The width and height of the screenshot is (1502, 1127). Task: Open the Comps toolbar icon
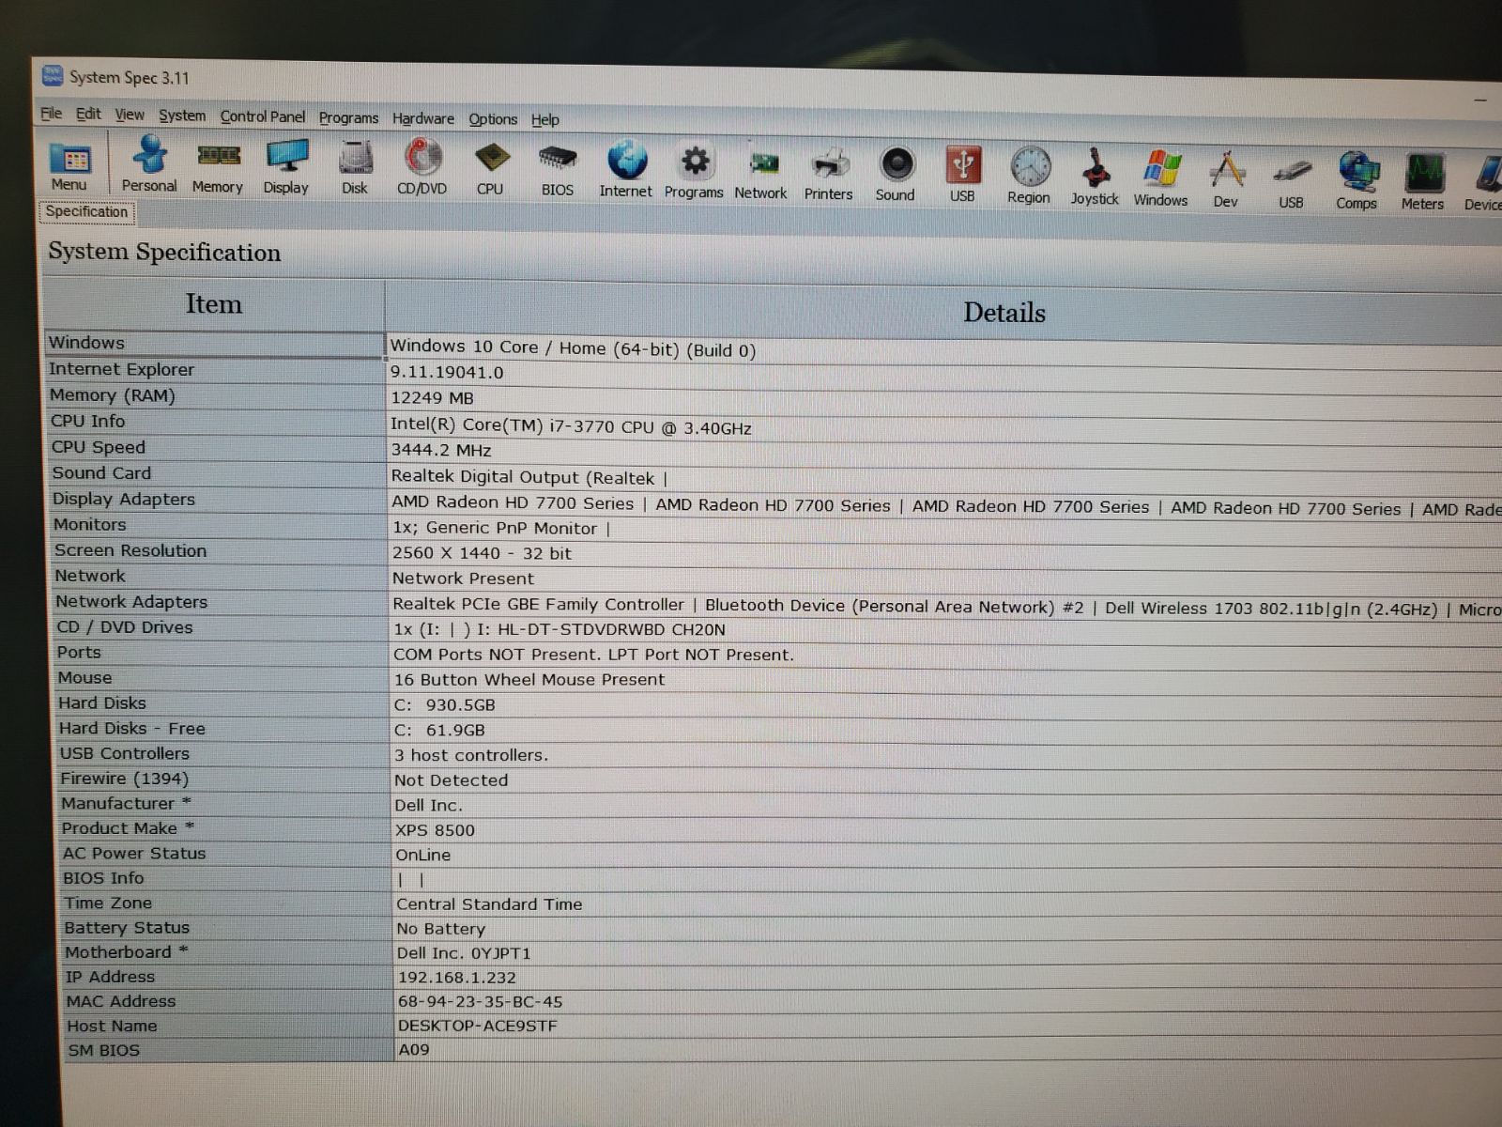click(1357, 181)
